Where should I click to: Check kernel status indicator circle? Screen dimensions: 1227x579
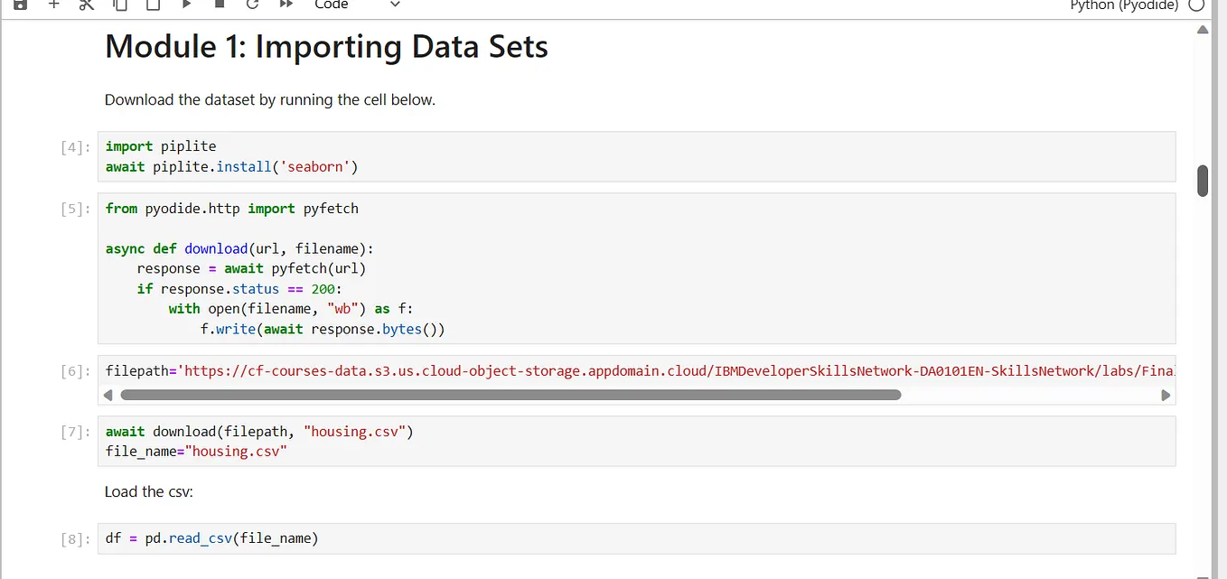click(x=1198, y=6)
